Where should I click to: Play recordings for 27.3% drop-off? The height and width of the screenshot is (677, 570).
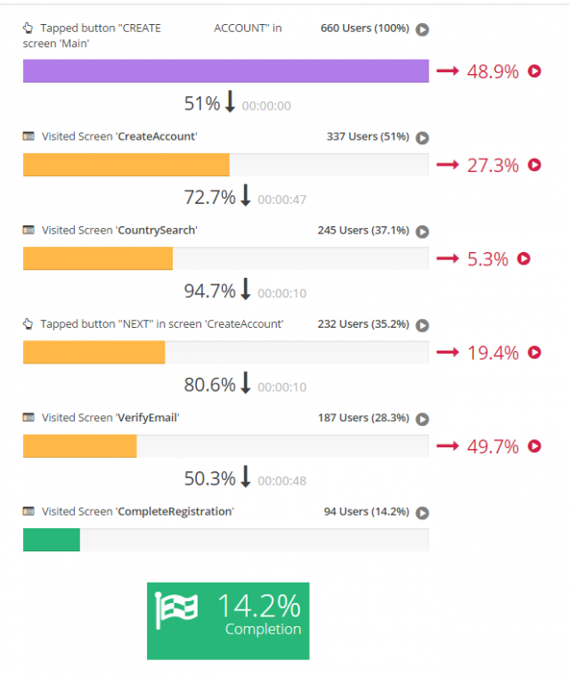point(534,165)
